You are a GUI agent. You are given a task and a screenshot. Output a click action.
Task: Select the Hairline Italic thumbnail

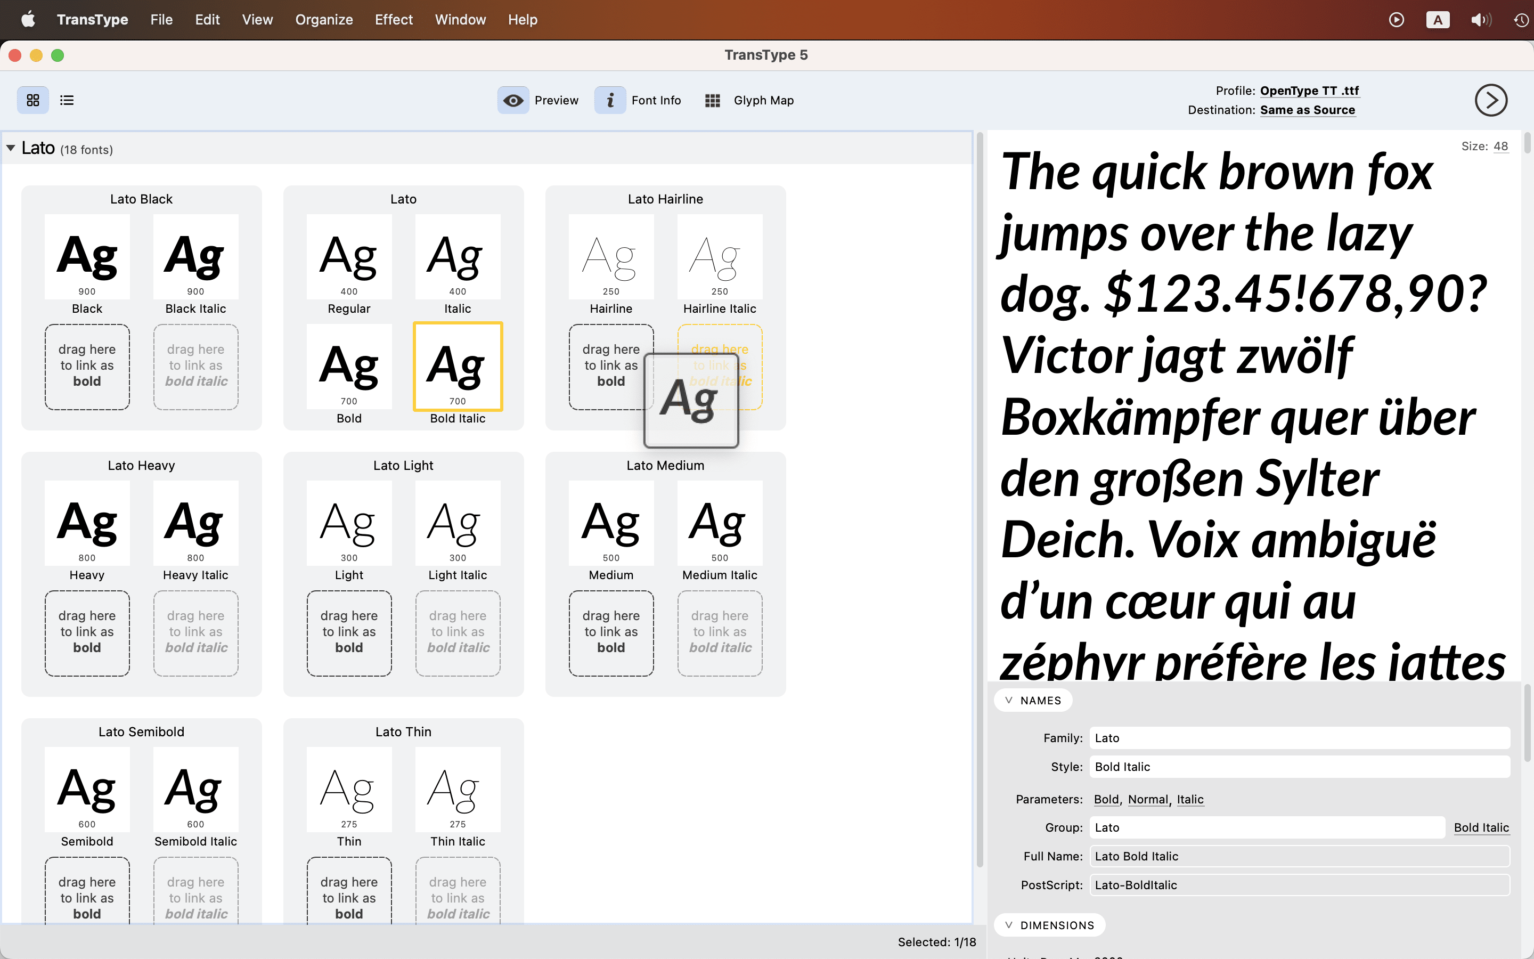coord(720,256)
